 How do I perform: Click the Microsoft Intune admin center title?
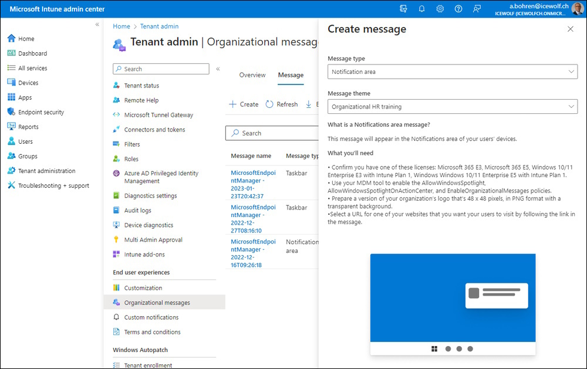(57, 9)
